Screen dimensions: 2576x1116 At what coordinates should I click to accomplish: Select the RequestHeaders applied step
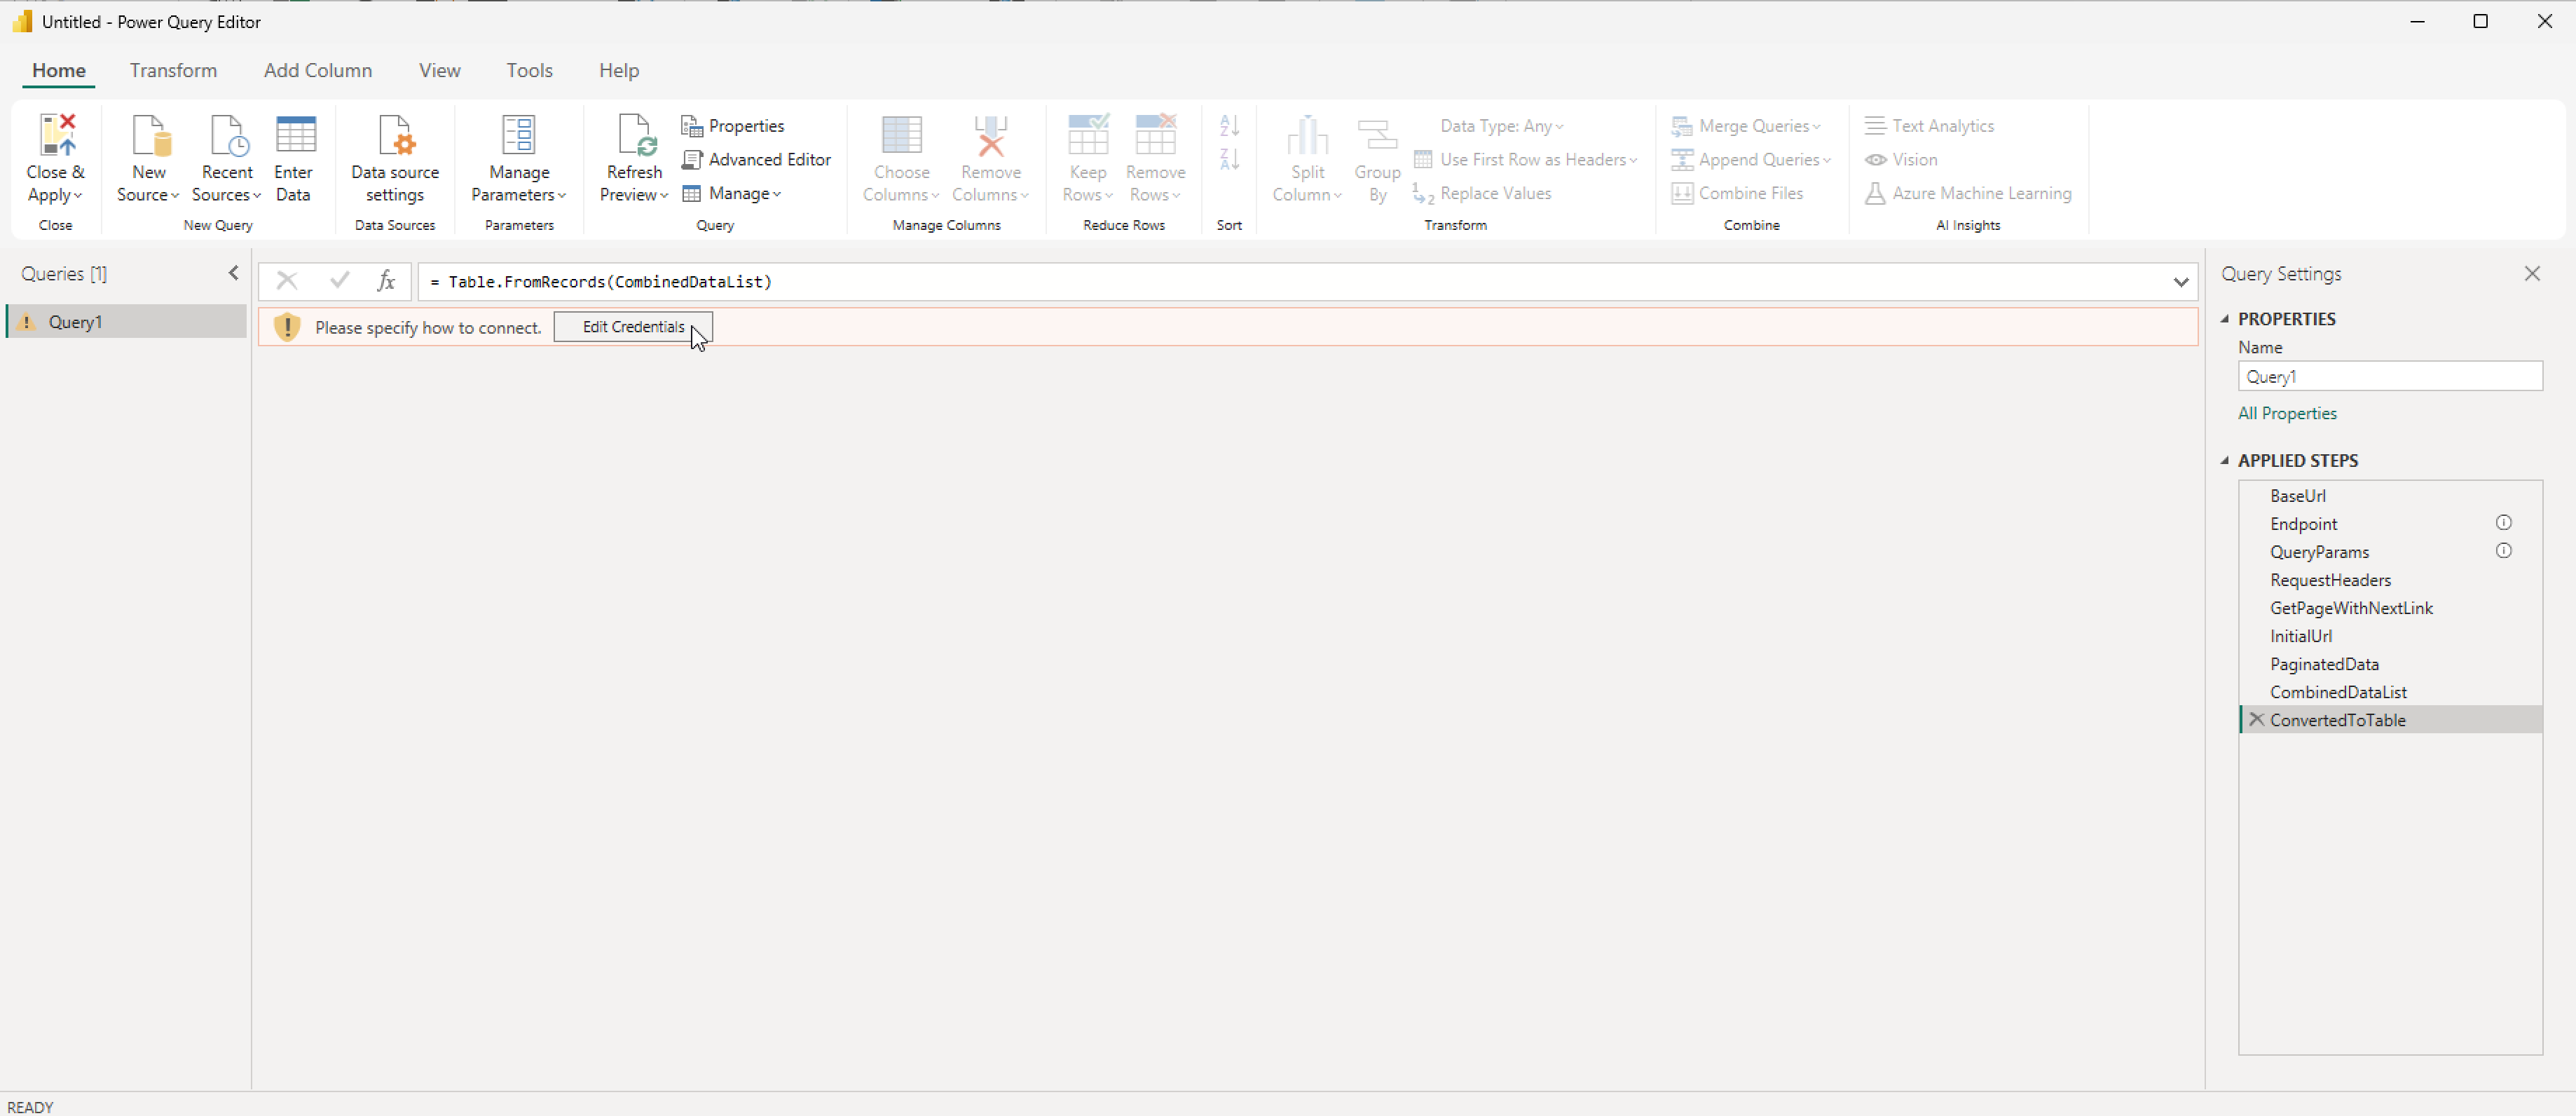coord(2390,579)
